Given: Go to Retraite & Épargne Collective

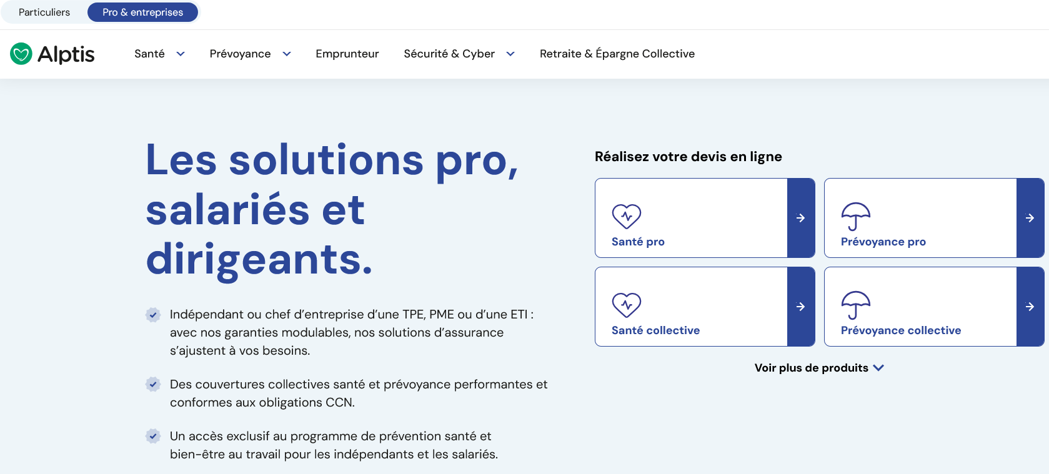Looking at the screenshot, I should (x=617, y=54).
